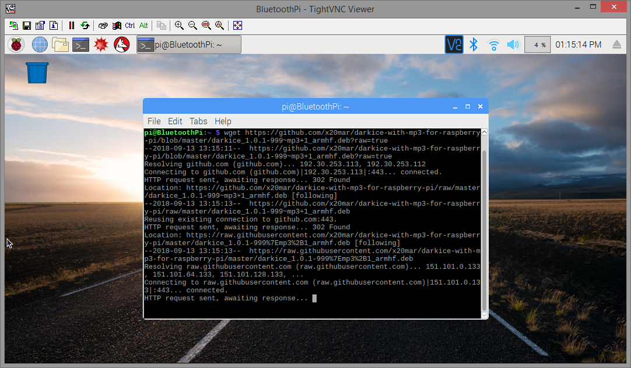Close the pi@BluetoothPi terminal window

point(480,107)
